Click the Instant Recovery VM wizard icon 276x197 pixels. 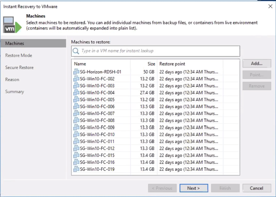click(x=12, y=25)
